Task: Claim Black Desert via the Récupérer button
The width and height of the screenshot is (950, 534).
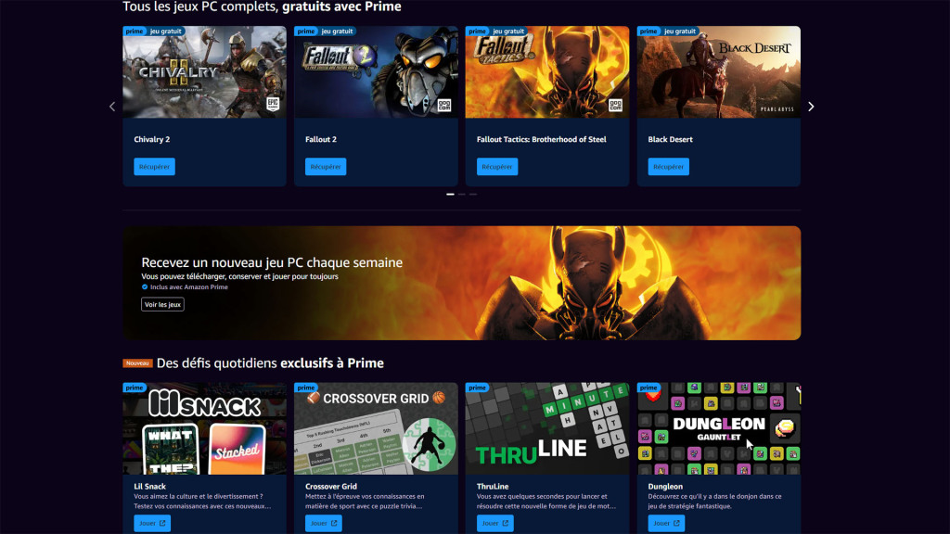Action: point(668,167)
